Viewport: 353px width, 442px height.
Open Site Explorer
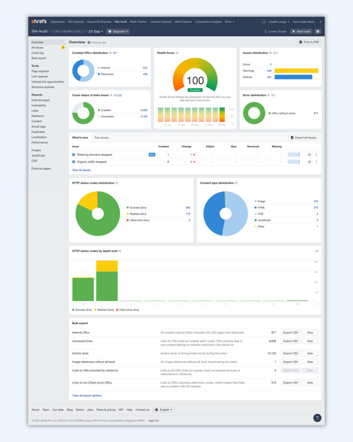tap(76, 22)
